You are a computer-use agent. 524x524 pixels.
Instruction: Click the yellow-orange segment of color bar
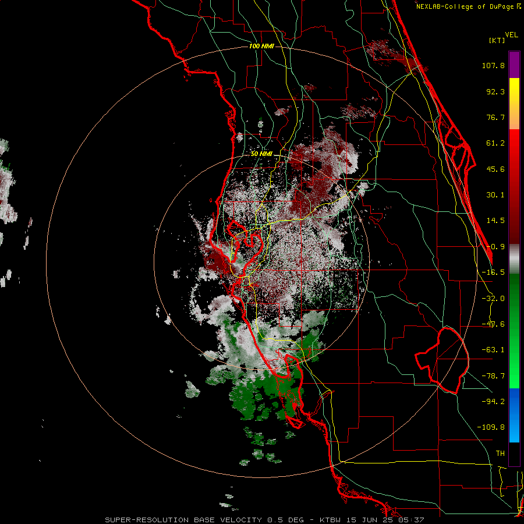click(514, 104)
